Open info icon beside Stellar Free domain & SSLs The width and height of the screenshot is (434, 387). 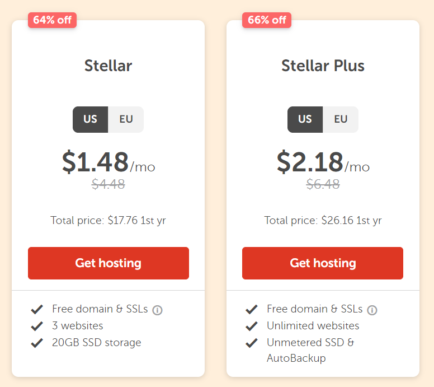point(157,310)
